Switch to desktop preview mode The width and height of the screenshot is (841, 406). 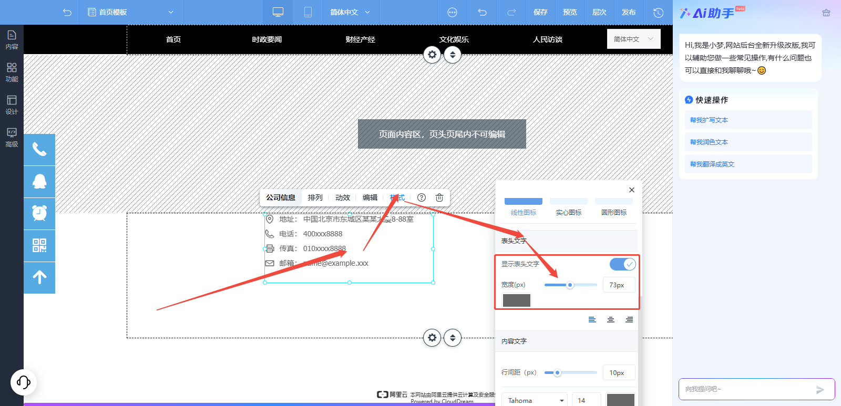pyautogui.click(x=278, y=12)
